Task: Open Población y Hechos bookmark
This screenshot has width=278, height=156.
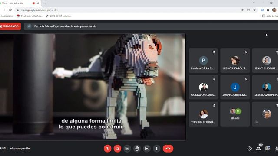Action: [30, 16]
